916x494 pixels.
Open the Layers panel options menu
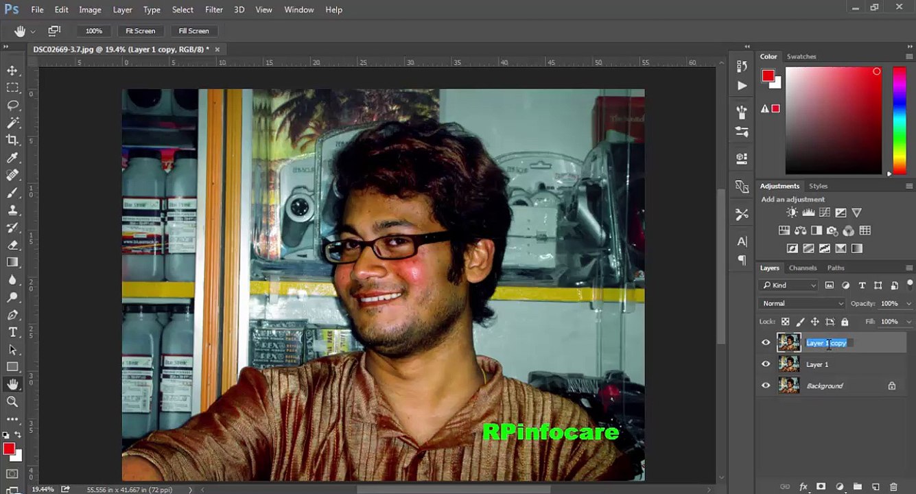tap(909, 268)
